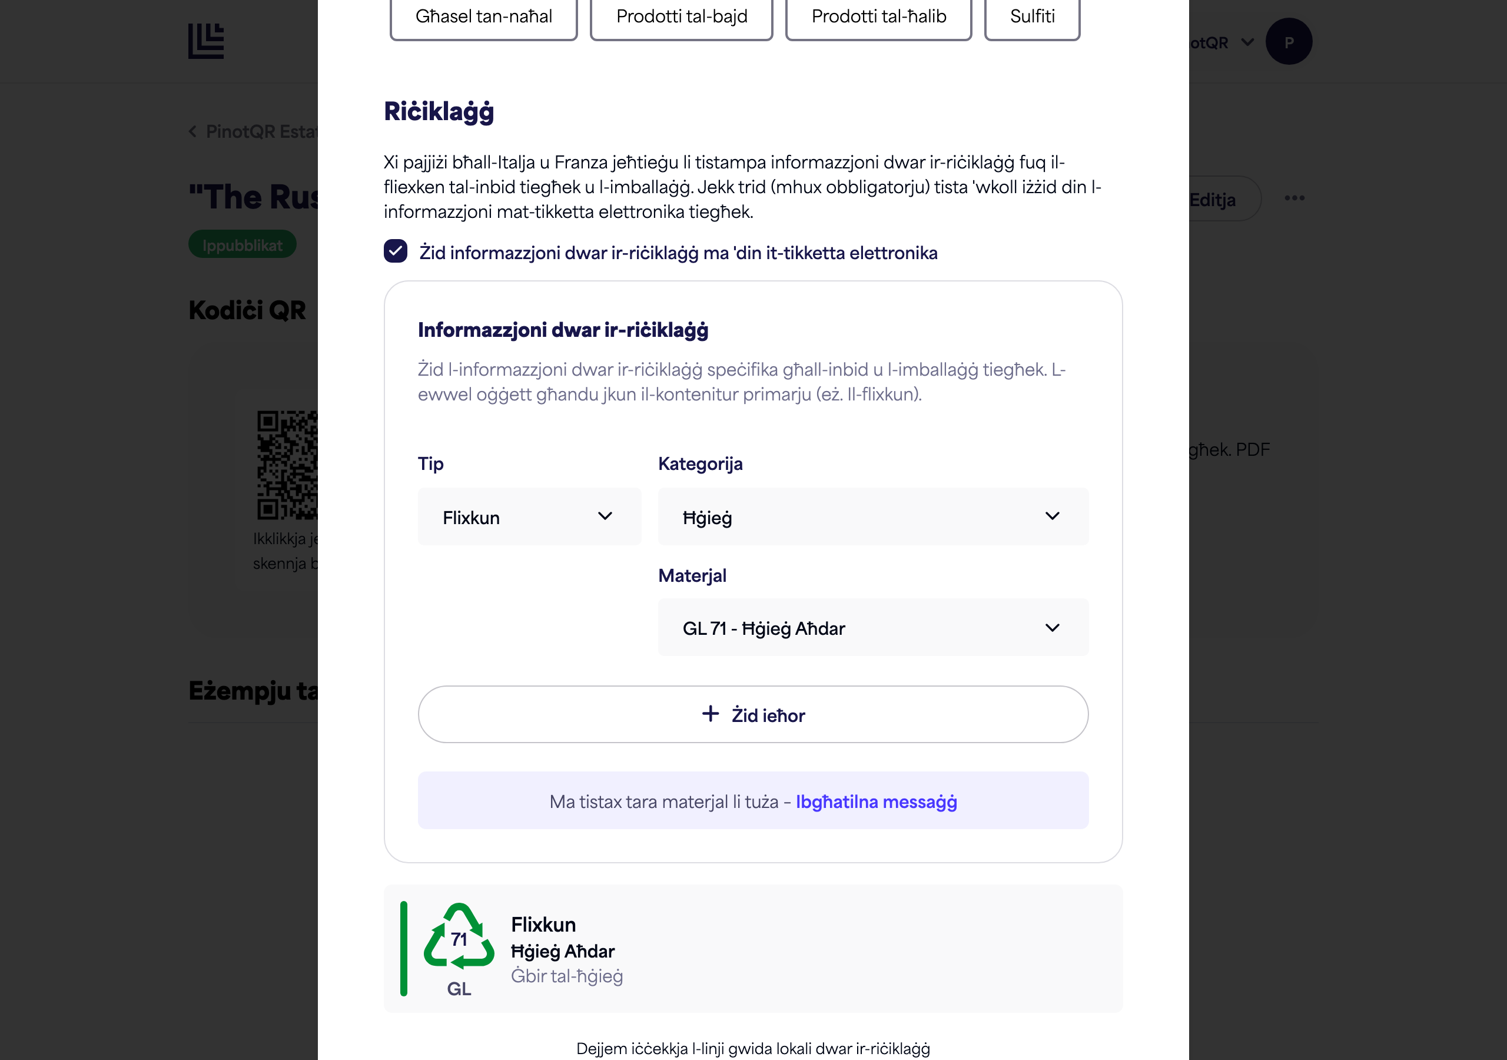This screenshot has height=1060, width=1507.
Task: Toggle the Prodotti tal-bajd allergen option
Action: tap(681, 18)
